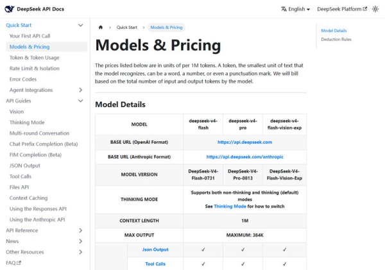Open Multi-round Conversation guide
385x270 pixels.
[x=39, y=133]
